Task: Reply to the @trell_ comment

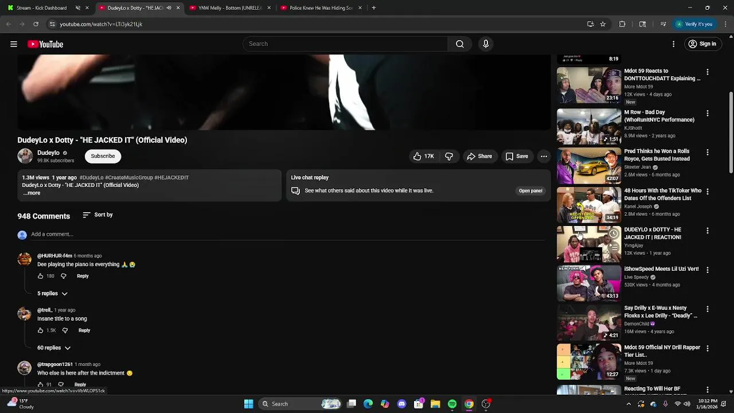Action: tap(84, 330)
